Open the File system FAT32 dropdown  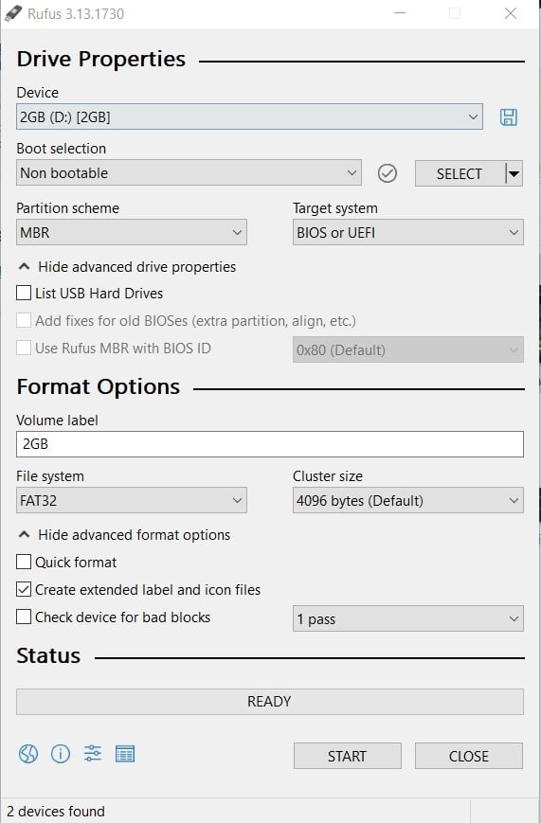(x=132, y=500)
